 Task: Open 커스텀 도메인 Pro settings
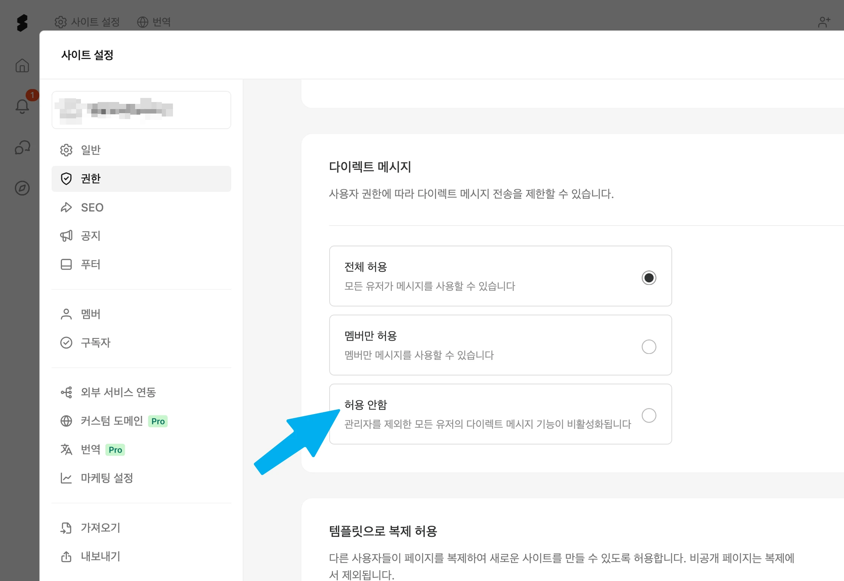[112, 421]
